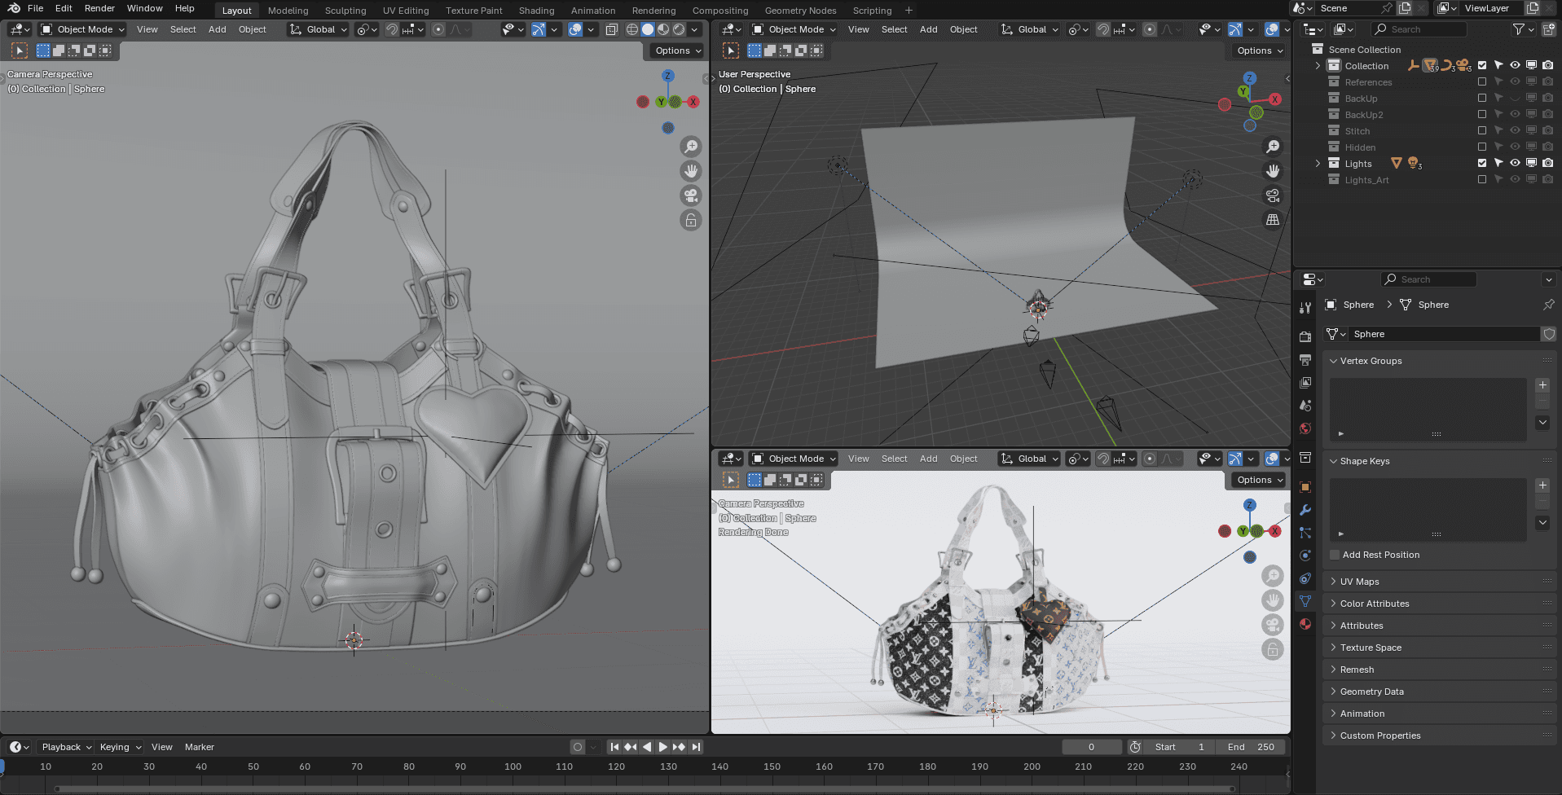Screen dimensions: 1562x795
Task: Switch to the Modeling workspace tab
Action: coord(288,11)
